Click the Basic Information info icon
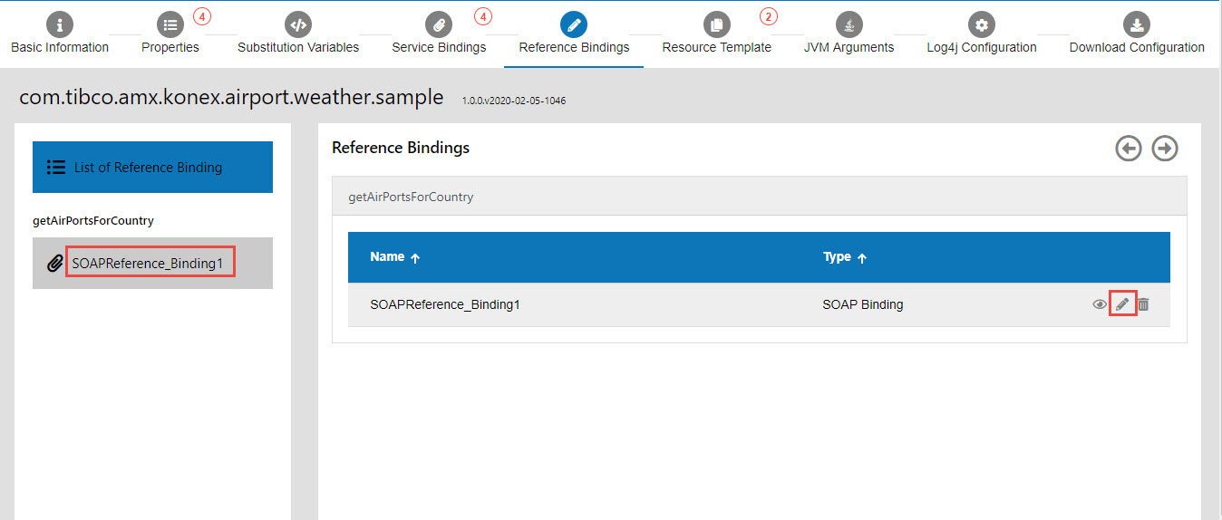1222x520 pixels. click(60, 24)
